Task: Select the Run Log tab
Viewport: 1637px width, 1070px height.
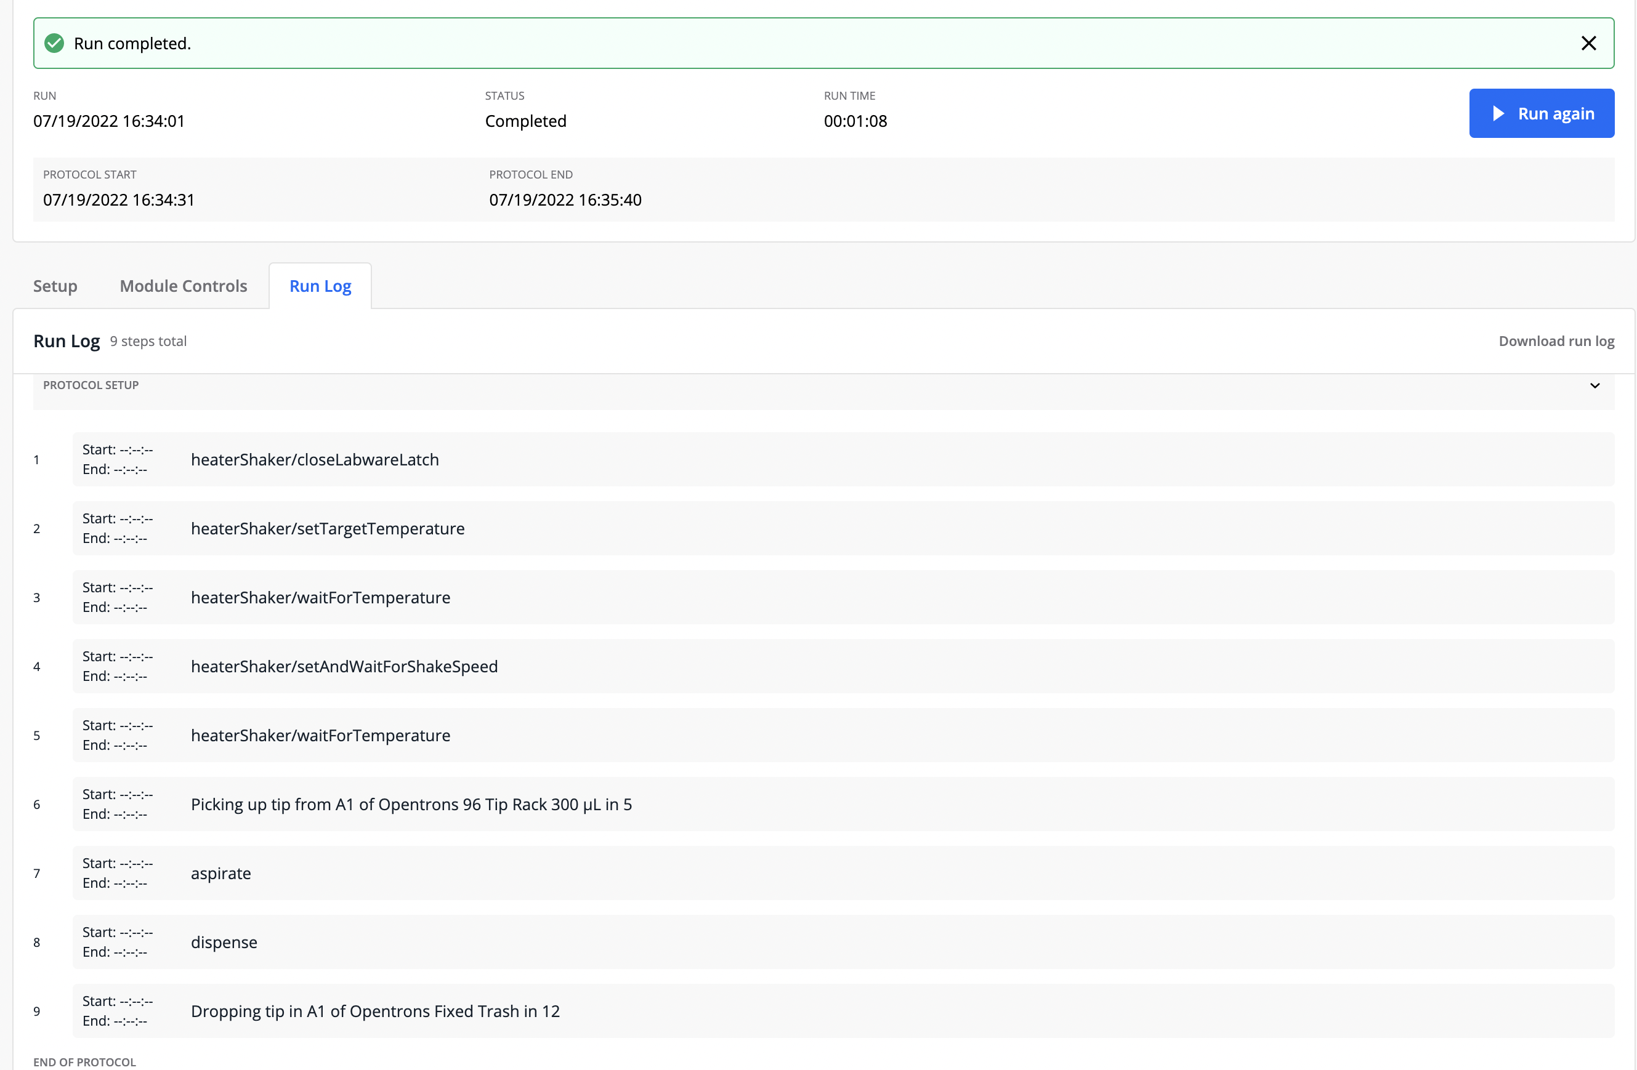Action: point(319,286)
